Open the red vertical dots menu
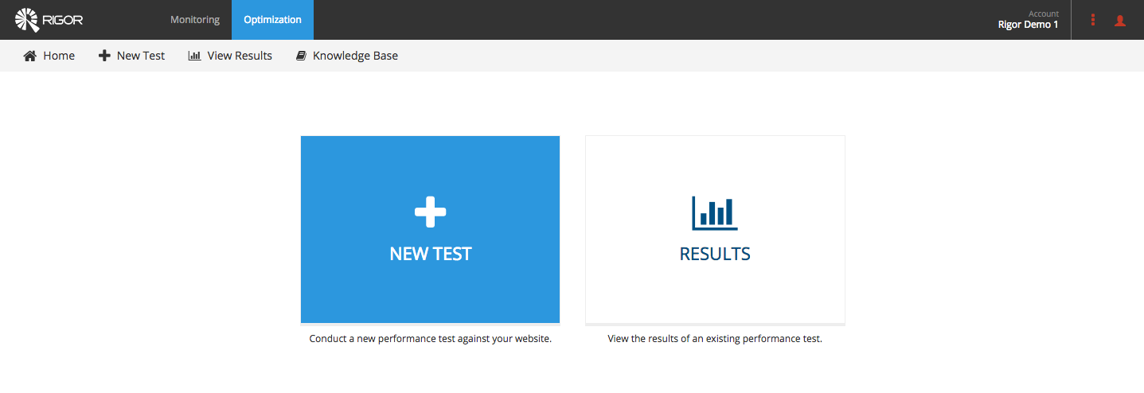Screen dimensions: 1144x393 [1093, 20]
